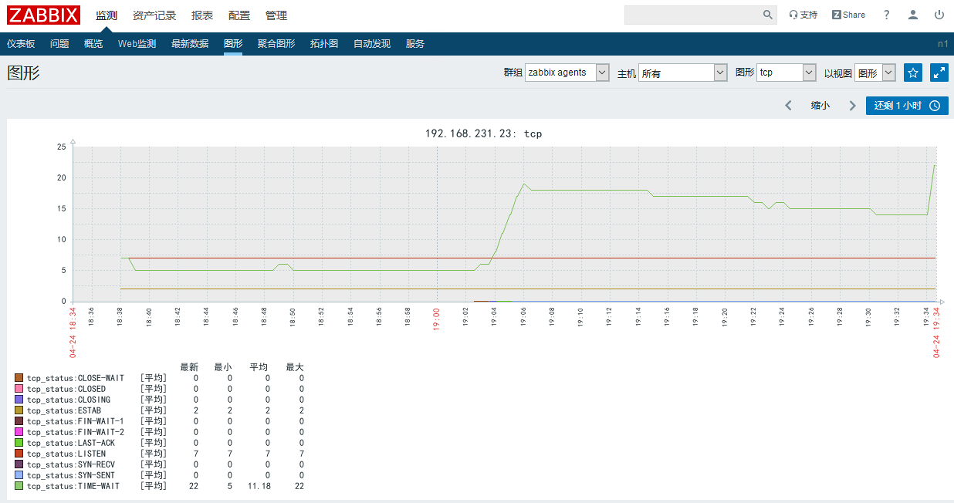Click the 支持 headset support icon
The width and height of the screenshot is (954, 503).
(794, 15)
